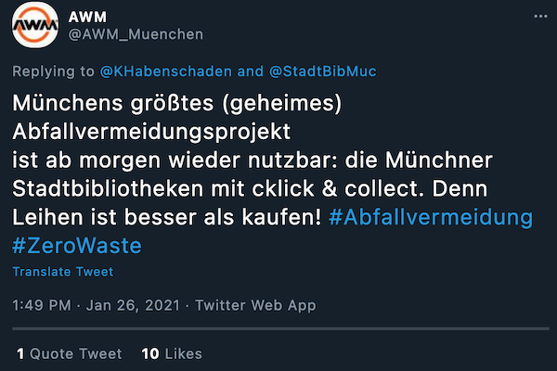This screenshot has width=557, height=371.
Task: View the 1 Quote Tweet list
Action: pyautogui.click(x=70, y=353)
